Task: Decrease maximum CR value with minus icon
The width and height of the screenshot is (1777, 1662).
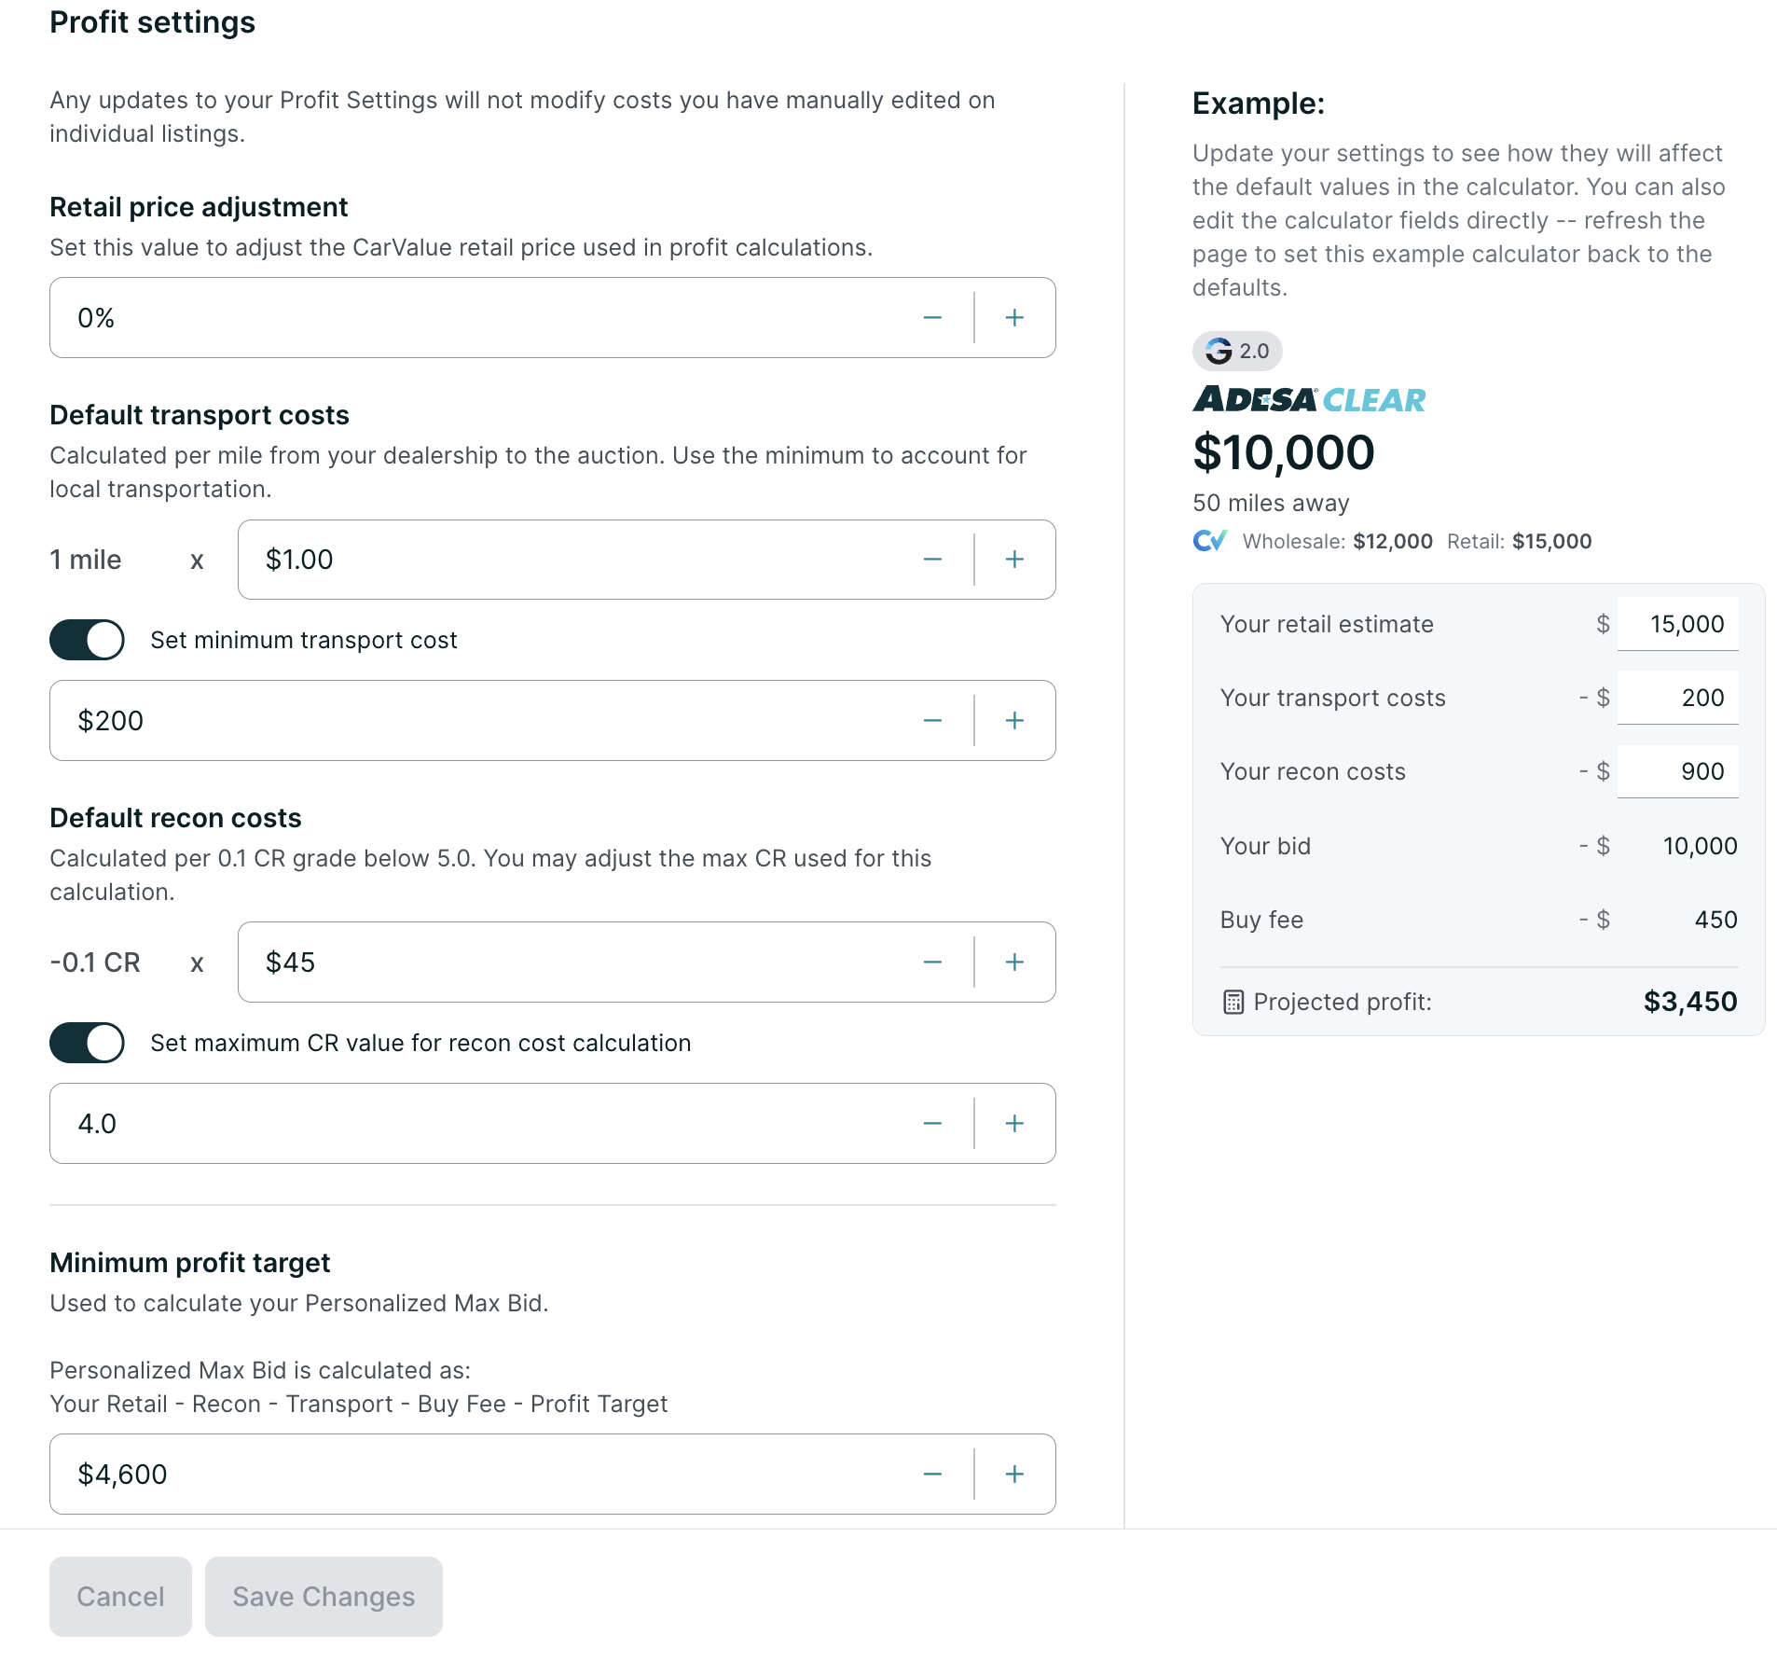Action: pyautogui.click(x=932, y=1124)
